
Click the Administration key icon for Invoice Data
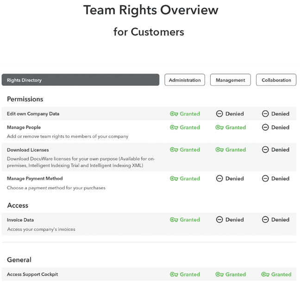(x=174, y=220)
